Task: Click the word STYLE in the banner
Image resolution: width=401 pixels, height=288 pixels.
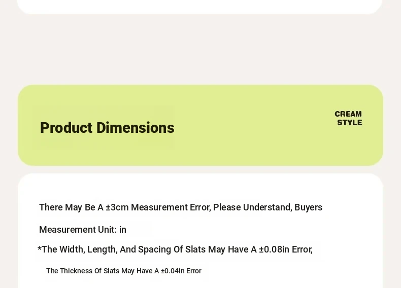Action: 350,122
